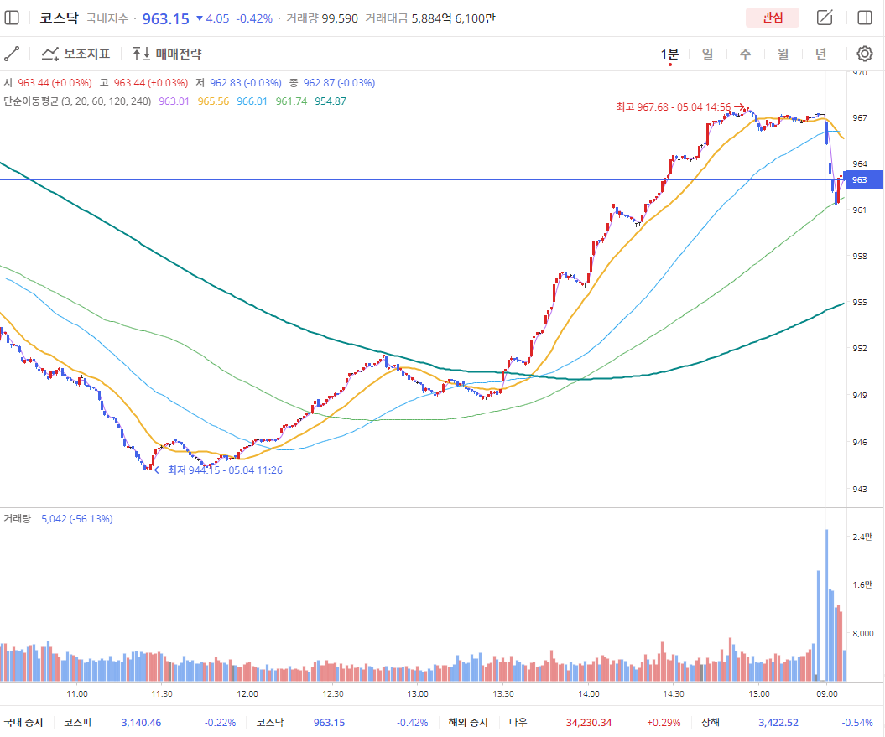This screenshot has height=737, width=885.
Task: Open the memo edit icon
Action: pyautogui.click(x=825, y=18)
